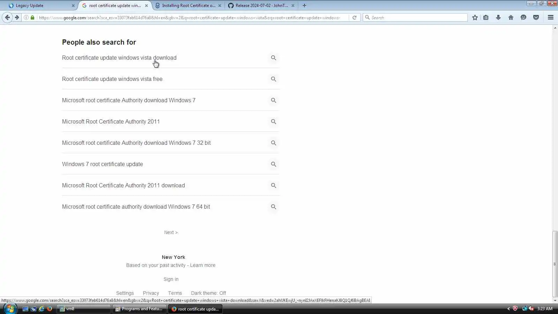Click the Switch between windows quick launch icon

tap(33, 309)
